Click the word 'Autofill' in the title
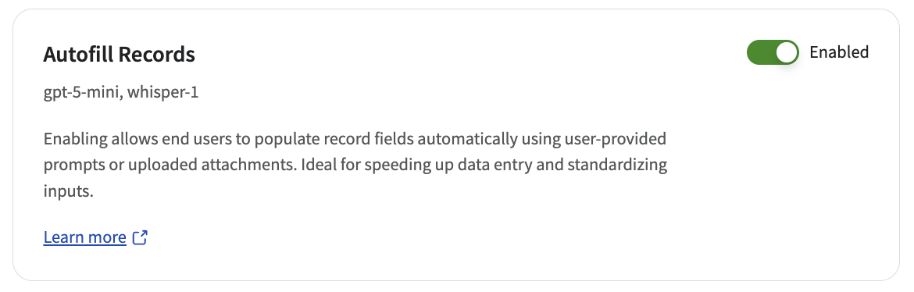This screenshot has height=292, width=914. [79, 54]
